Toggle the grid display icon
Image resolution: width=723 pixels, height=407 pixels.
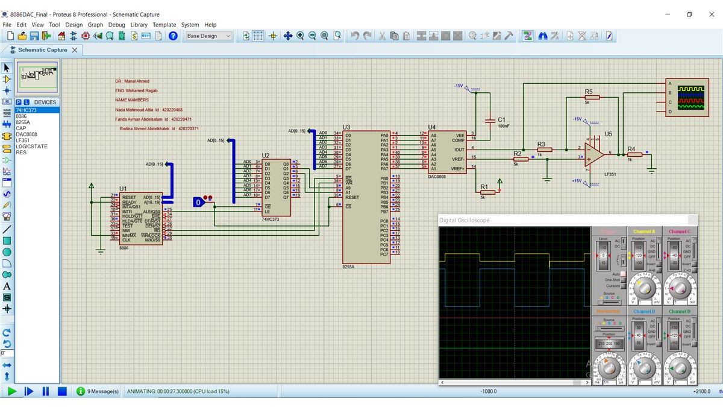pyautogui.click(x=258, y=36)
